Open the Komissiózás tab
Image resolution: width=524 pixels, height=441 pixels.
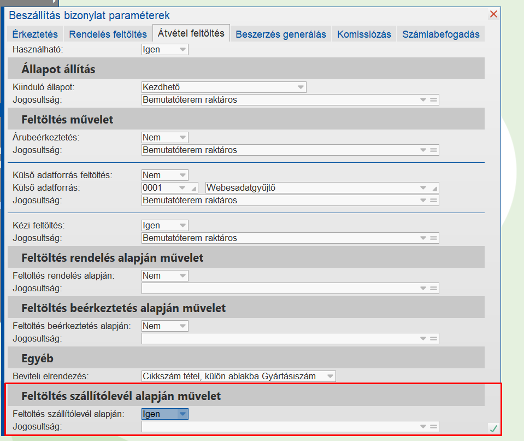[x=364, y=34]
